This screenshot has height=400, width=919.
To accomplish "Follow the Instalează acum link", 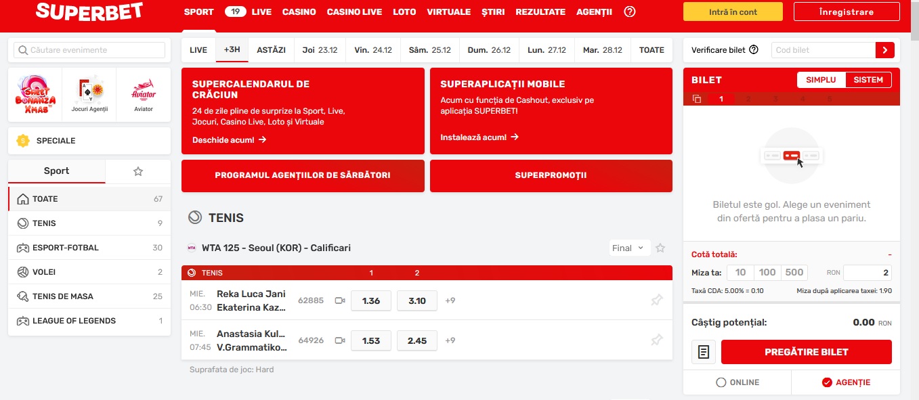I will [x=479, y=137].
